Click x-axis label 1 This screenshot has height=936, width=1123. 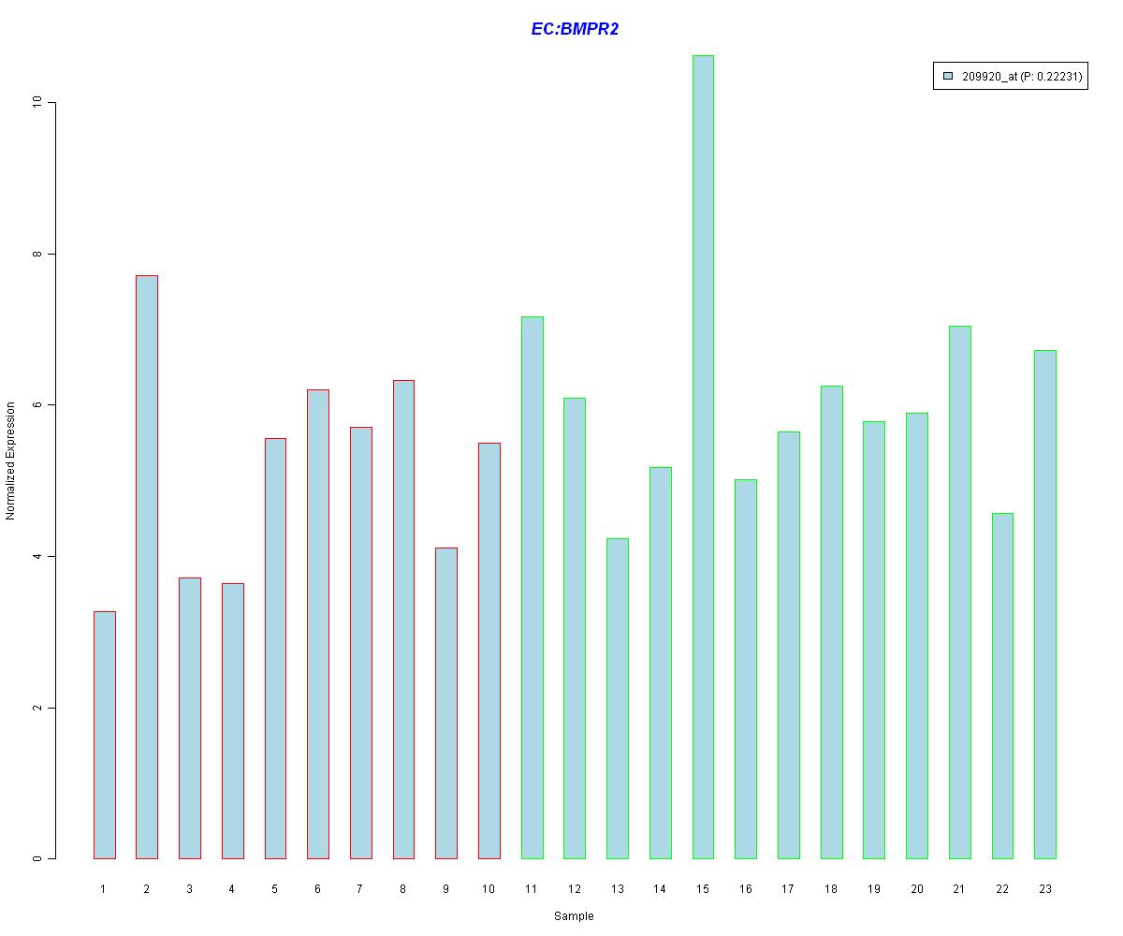click(x=104, y=888)
